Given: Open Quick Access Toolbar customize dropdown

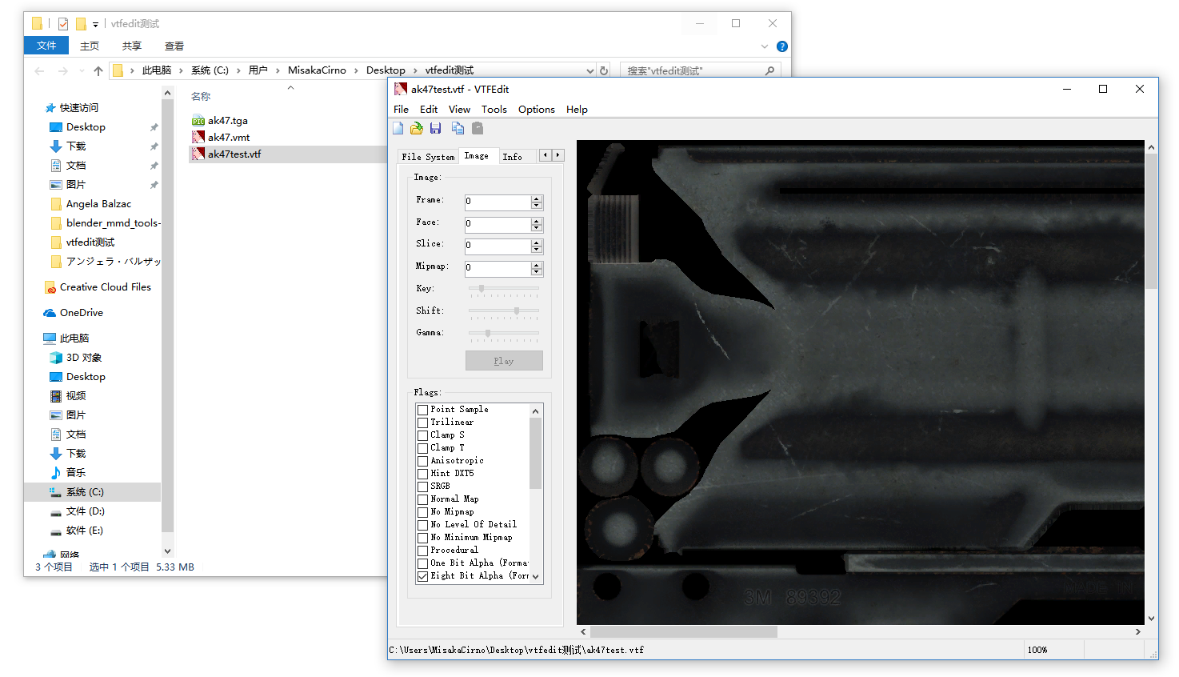Looking at the screenshot, I should coord(95,25).
